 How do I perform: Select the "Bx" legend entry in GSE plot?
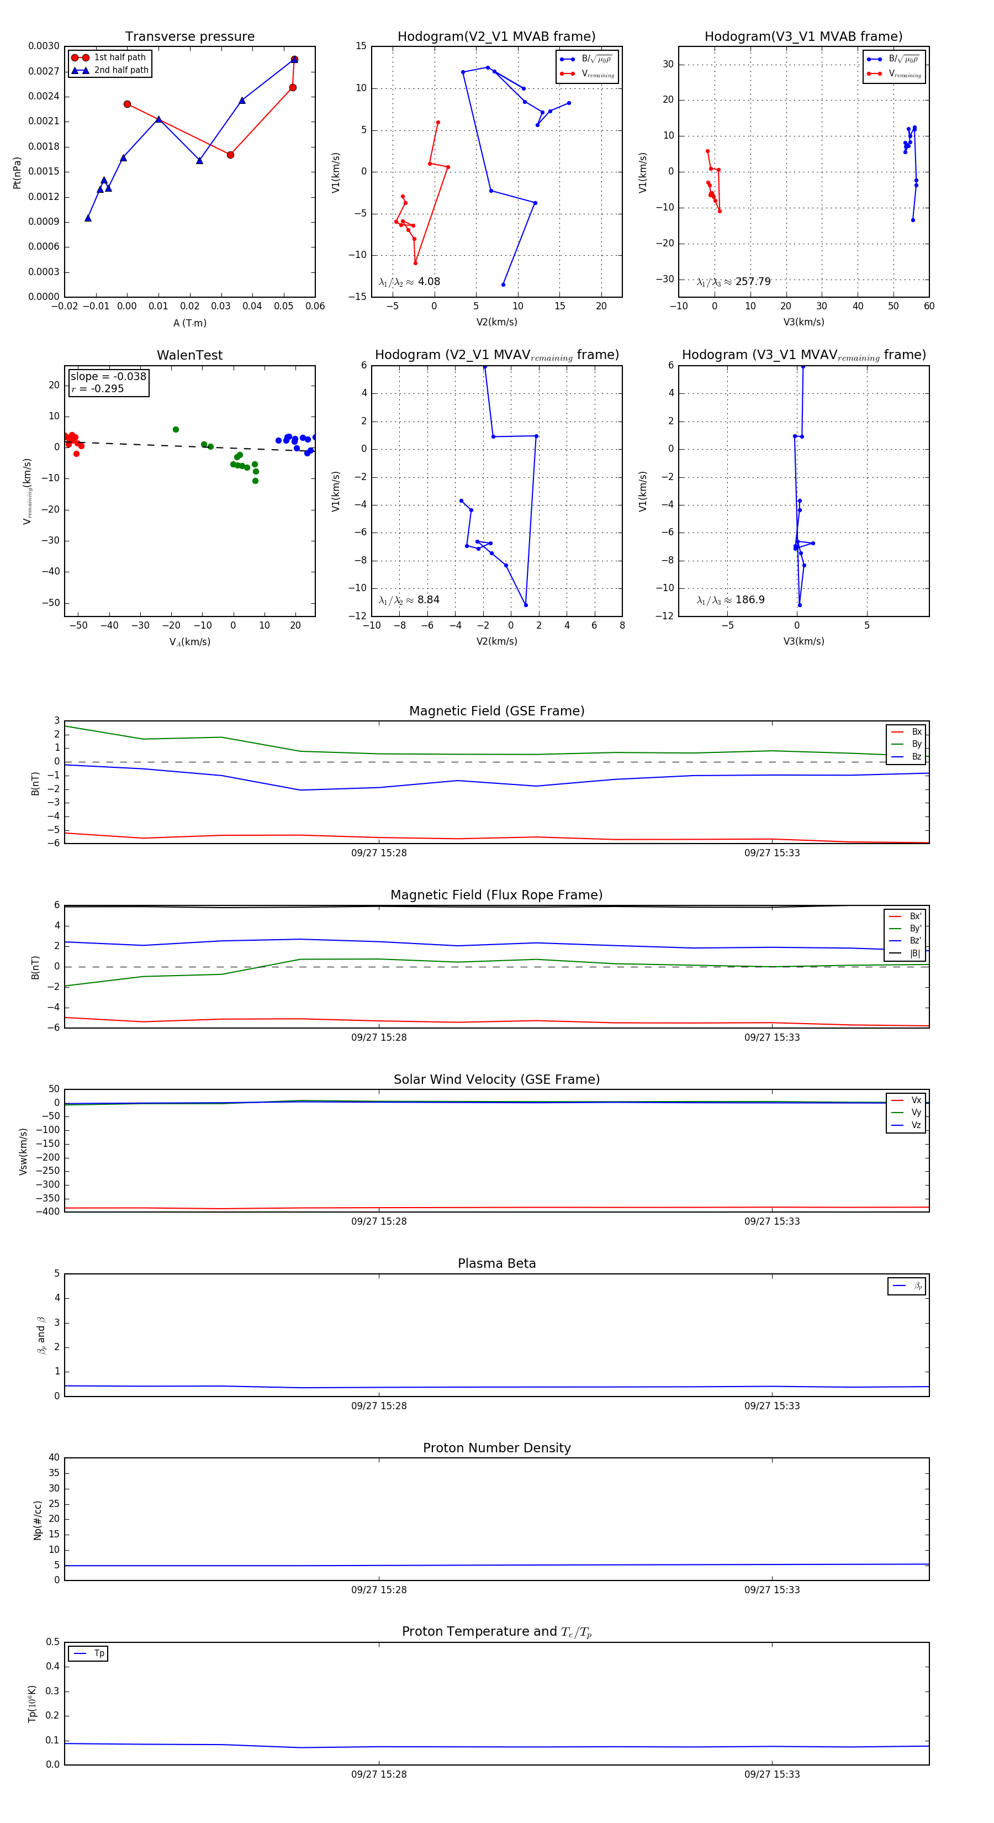[x=906, y=732]
